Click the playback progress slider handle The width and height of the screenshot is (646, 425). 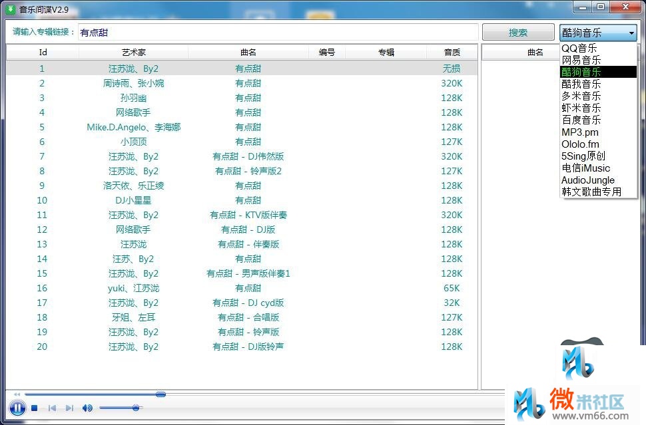point(161,394)
